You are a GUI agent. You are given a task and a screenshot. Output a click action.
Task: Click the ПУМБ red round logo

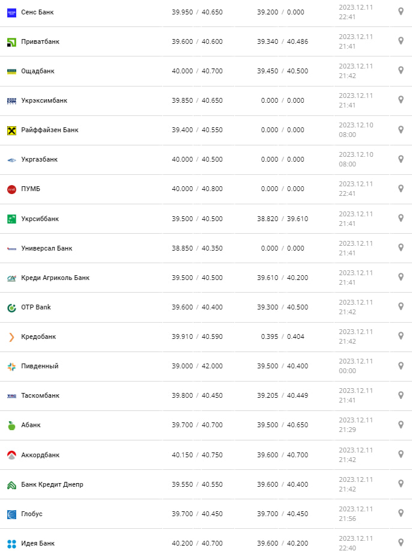click(x=11, y=189)
